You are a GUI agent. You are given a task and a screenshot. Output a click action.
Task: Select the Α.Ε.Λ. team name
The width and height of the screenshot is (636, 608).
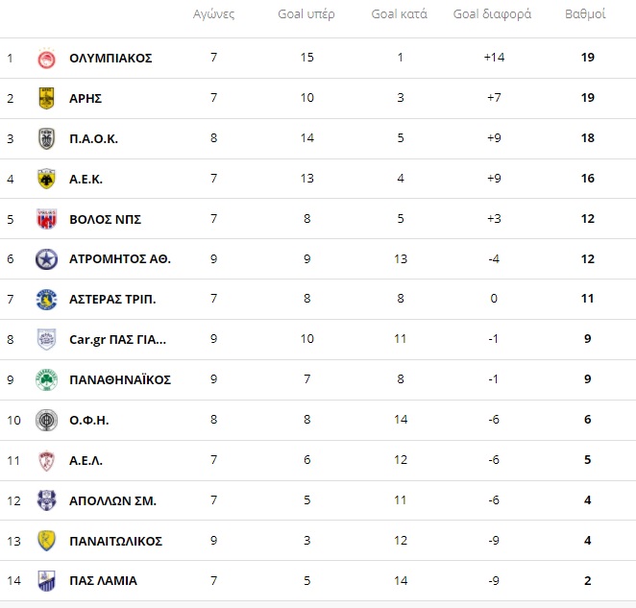pyautogui.click(x=86, y=461)
